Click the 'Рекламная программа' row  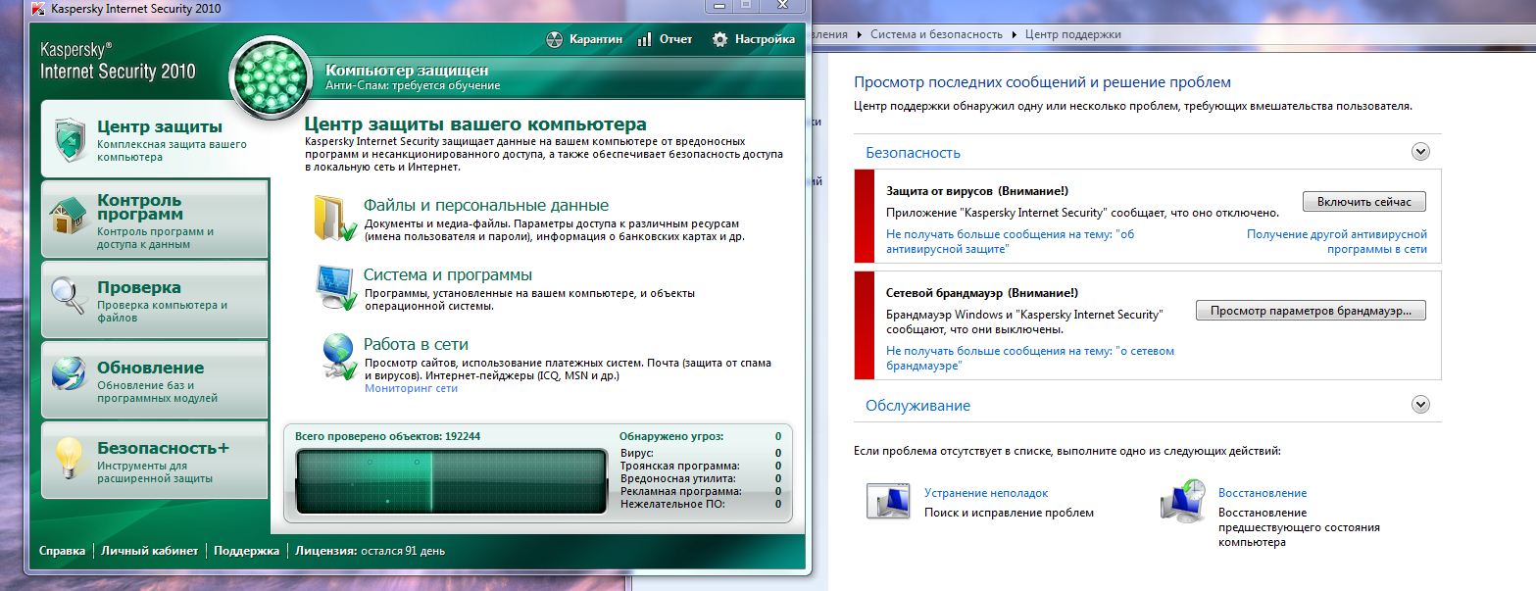(x=701, y=491)
